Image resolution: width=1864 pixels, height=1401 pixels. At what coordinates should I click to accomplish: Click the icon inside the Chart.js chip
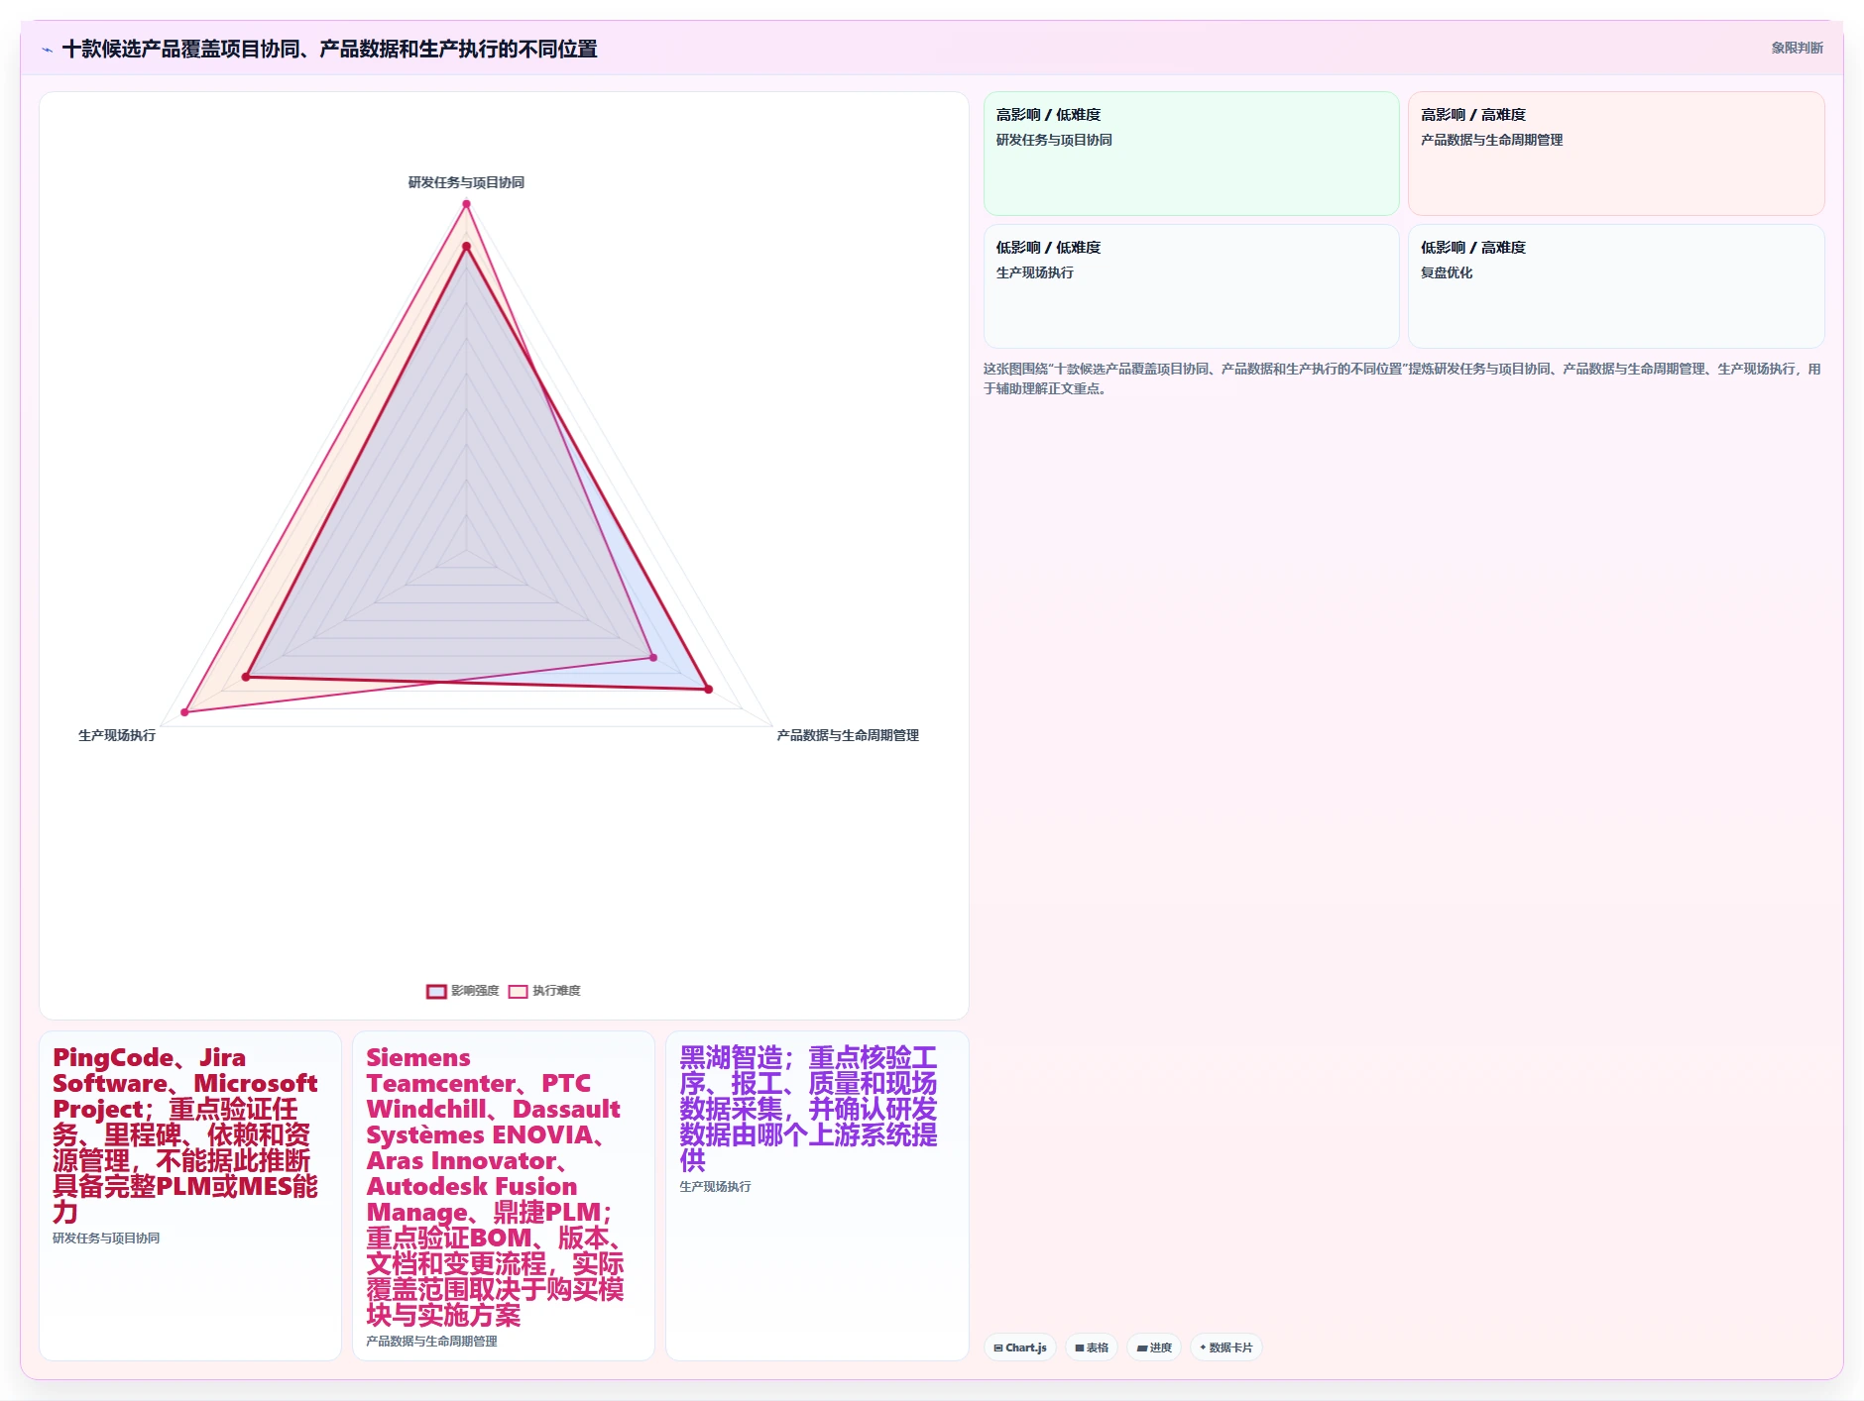pyautogui.click(x=998, y=1347)
